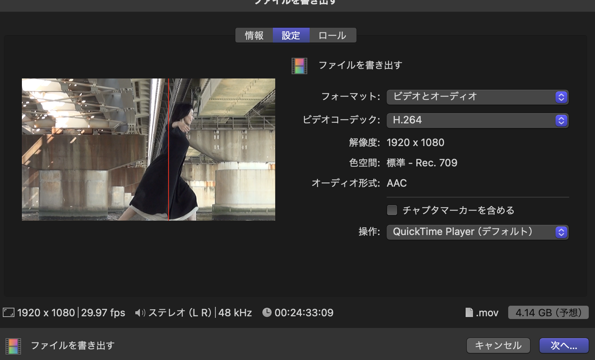This screenshot has width=595, height=360.
Task: Click the ファイルを書き出す heading beside the filmstrip
Action: (360, 65)
